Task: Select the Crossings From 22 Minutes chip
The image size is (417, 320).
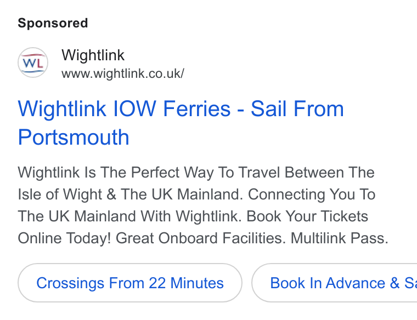Action: click(x=130, y=283)
